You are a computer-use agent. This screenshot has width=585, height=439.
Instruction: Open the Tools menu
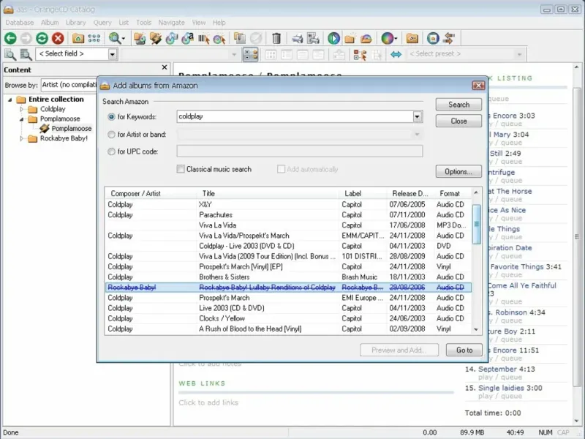click(x=143, y=23)
